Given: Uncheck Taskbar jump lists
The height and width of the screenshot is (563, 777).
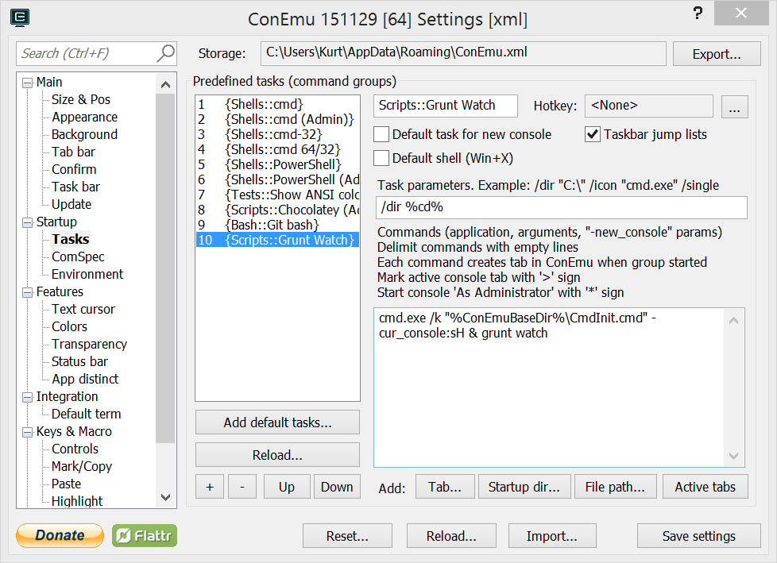Looking at the screenshot, I should (593, 134).
